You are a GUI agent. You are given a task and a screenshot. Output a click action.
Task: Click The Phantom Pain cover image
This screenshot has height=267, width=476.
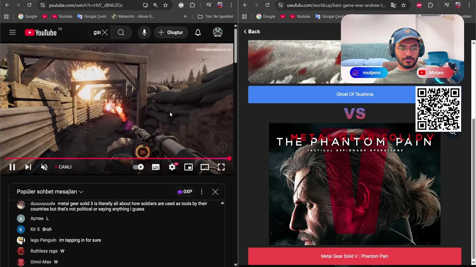tap(355, 184)
